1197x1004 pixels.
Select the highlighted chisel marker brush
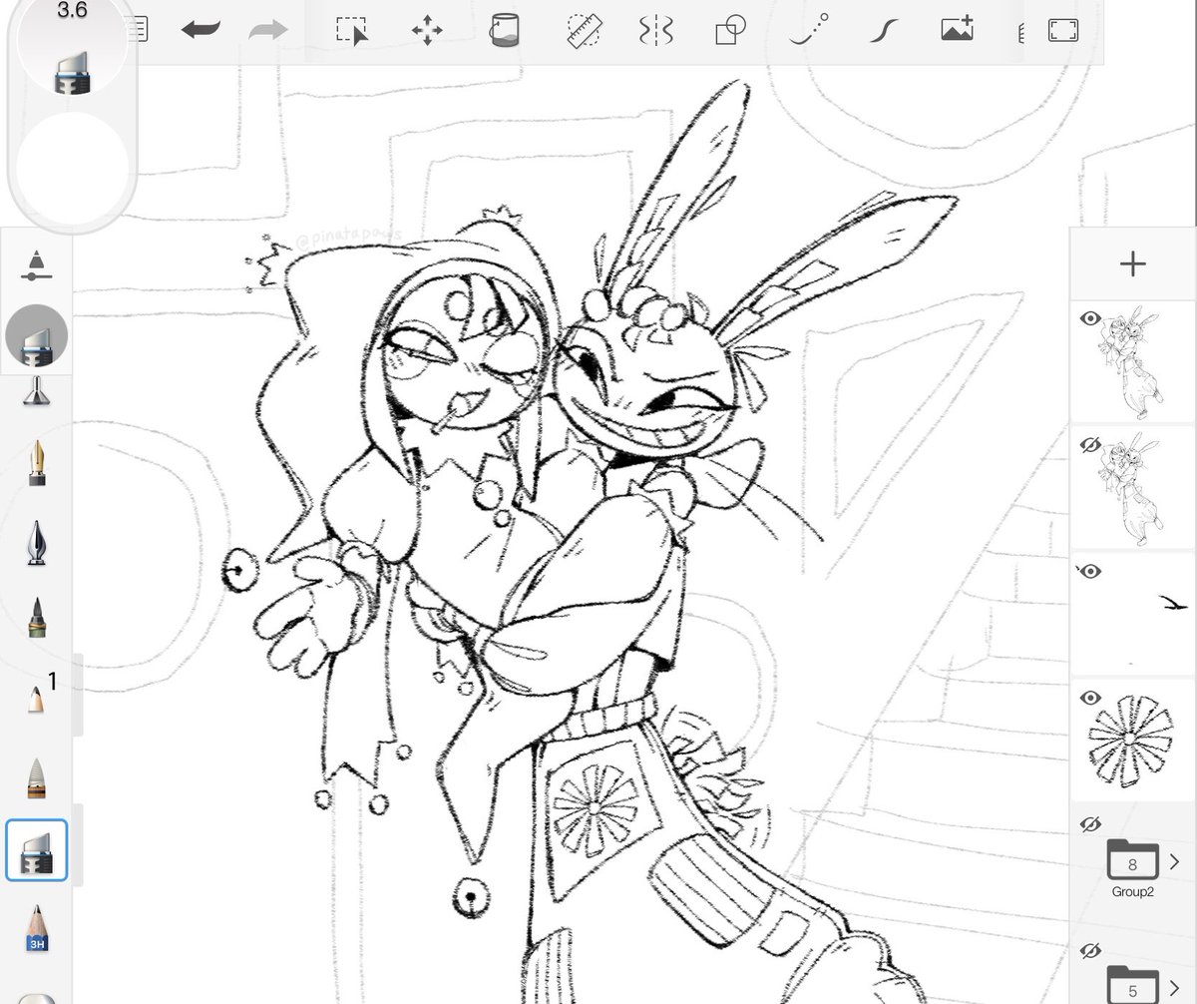(x=36, y=850)
